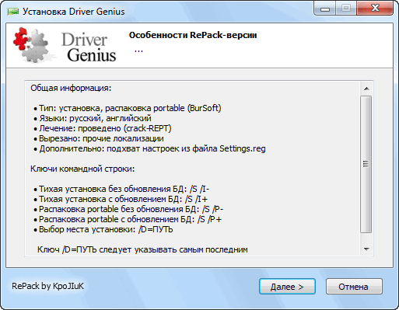This screenshot has width=399, height=310.
Task: Click the Установка Driver Genius window title
Action: point(74,12)
